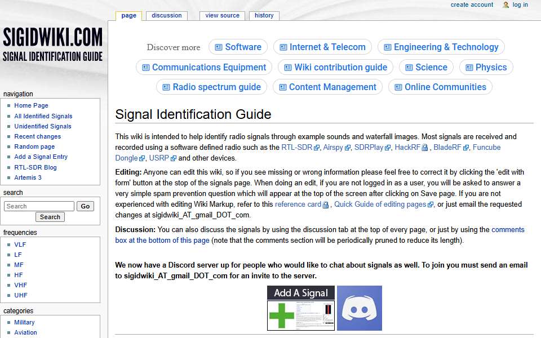Click the SIGIDWIKI.COM site logo

(52, 45)
